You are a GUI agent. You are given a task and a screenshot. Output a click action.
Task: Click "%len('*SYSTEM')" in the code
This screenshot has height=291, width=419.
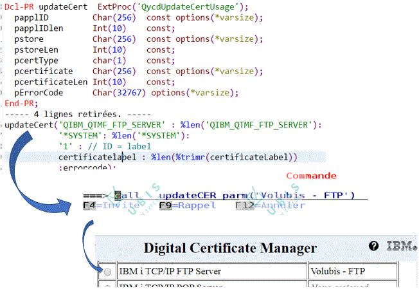pyautogui.click(x=148, y=136)
